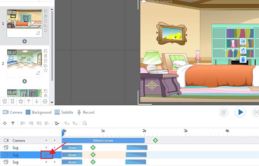The image size is (259, 166).
Task: Click the star icon in scene panel bottom toolbar
Action: coord(20,101)
